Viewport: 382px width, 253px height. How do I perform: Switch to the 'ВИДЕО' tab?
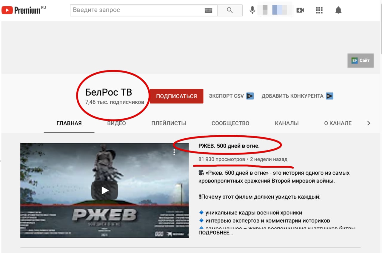click(x=116, y=123)
